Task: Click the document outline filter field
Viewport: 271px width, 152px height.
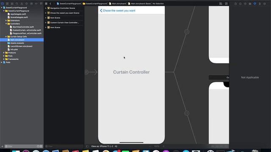Action: coord(64,147)
